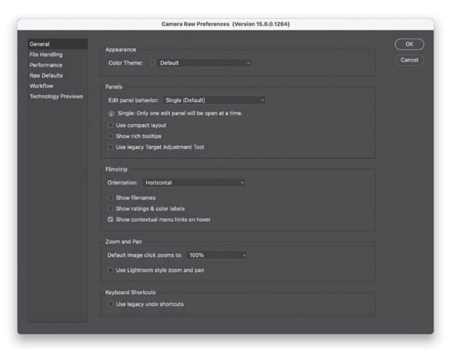Viewport: 450px width, 350px height.
Task: Enable Show rich tooltips checkbox
Action: tap(111, 136)
